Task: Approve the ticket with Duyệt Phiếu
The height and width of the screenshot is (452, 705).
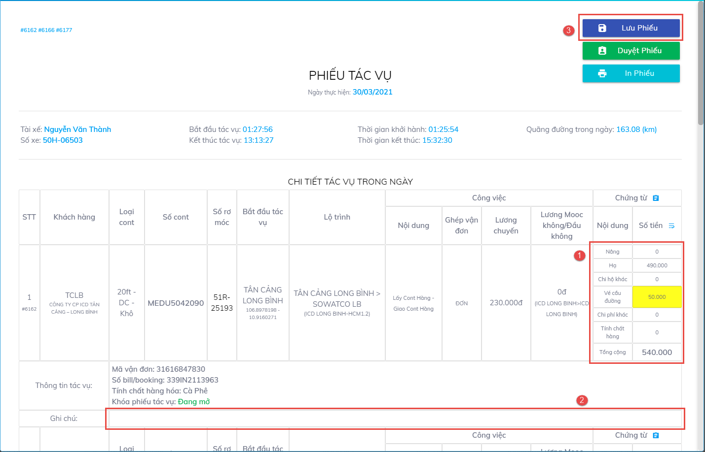Action: 631,51
